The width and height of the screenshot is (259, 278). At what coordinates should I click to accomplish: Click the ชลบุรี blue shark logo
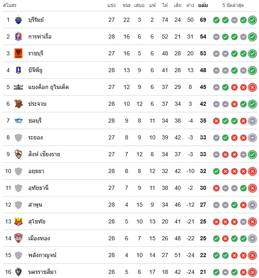tap(18, 121)
